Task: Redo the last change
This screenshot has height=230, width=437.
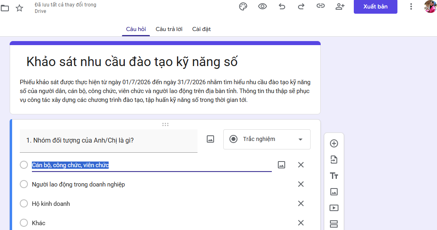Action: coord(301,6)
